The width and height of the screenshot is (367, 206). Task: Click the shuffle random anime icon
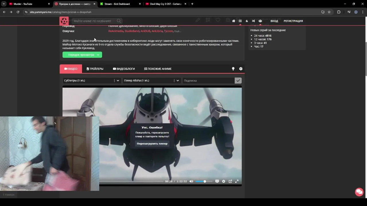click(253, 21)
